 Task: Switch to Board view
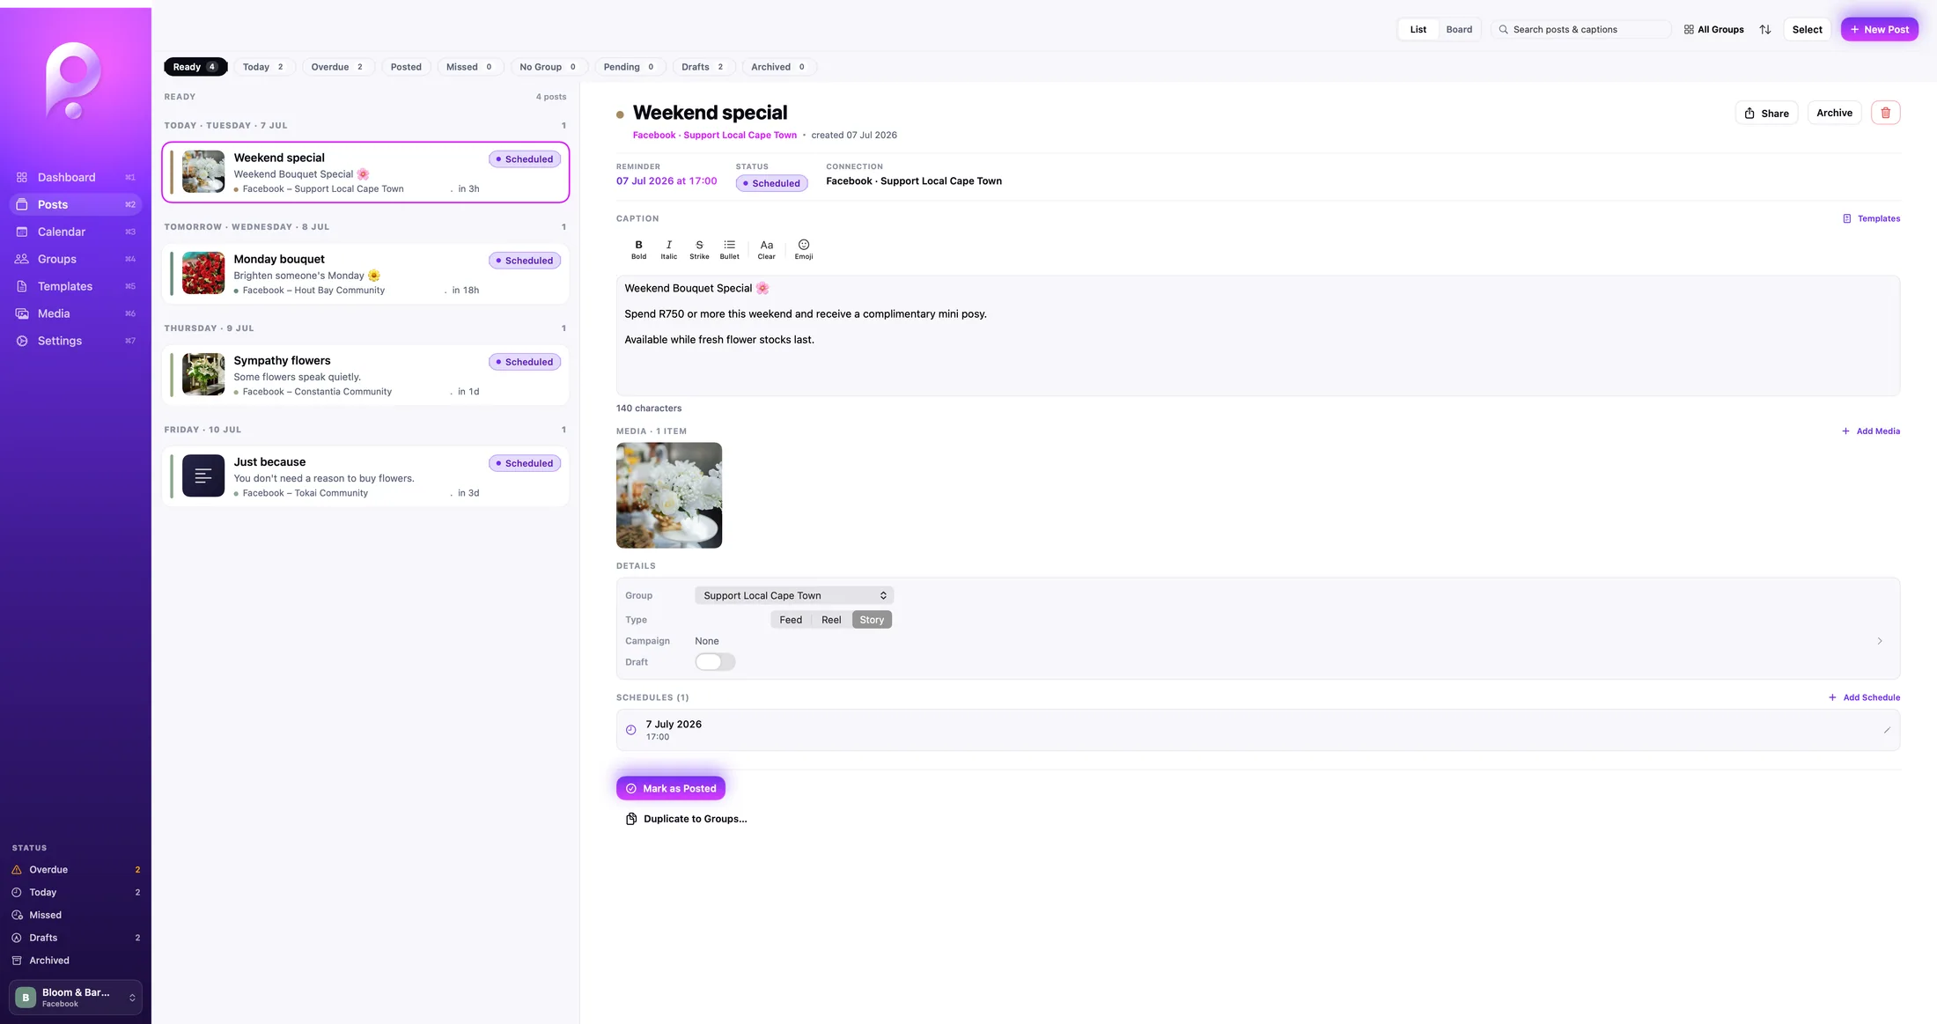pyautogui.click(x=1459, y=29)
